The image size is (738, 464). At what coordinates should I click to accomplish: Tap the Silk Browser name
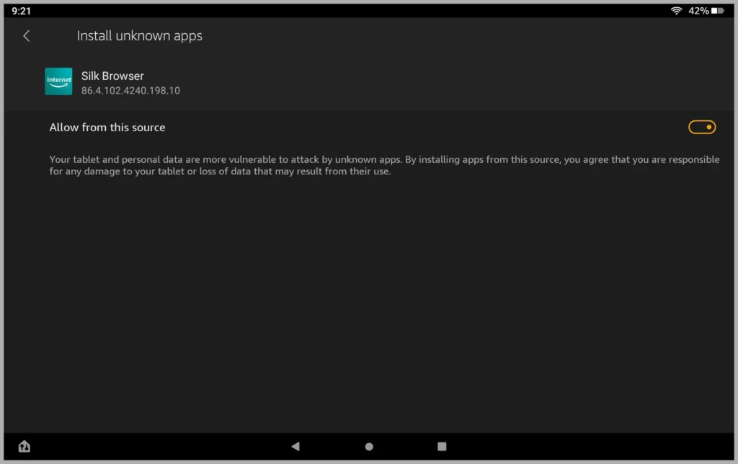(112, 76)
